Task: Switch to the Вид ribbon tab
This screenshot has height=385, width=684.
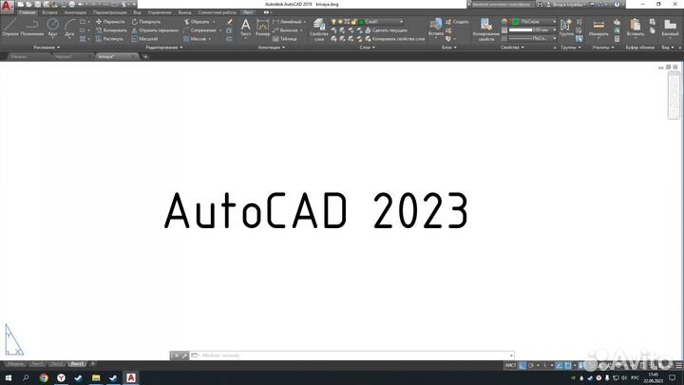Action: 138,12
